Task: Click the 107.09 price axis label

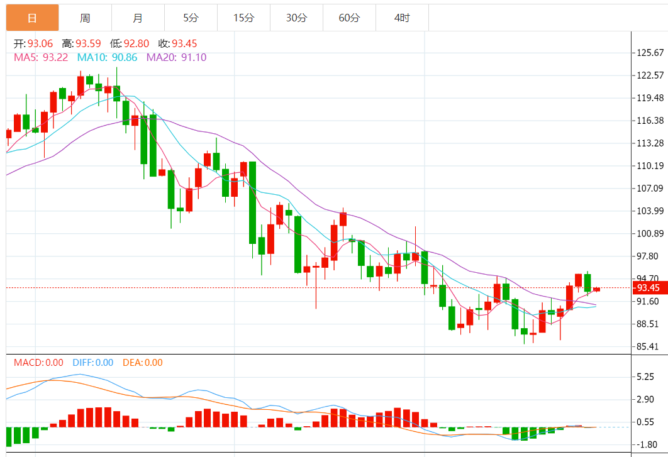Action: pyautogui.click(x=650, y=188)
